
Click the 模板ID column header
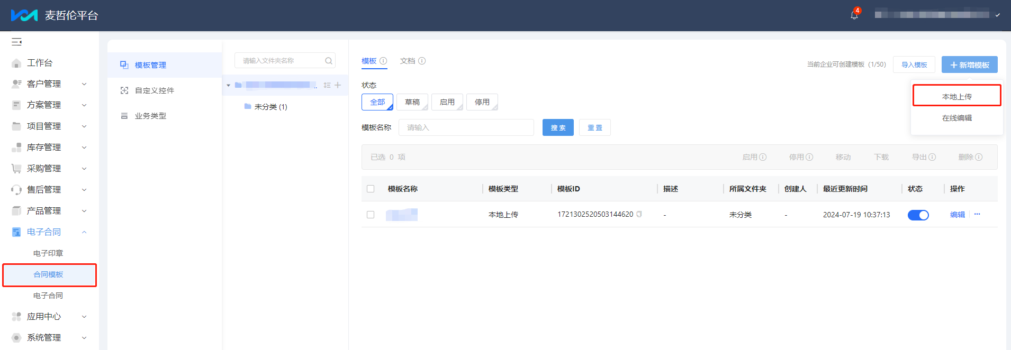(568, 189)
